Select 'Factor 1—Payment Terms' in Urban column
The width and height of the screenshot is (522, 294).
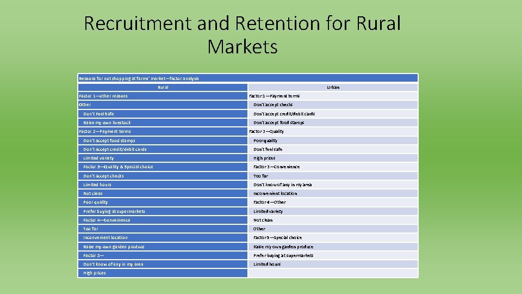tap(333, 96)
